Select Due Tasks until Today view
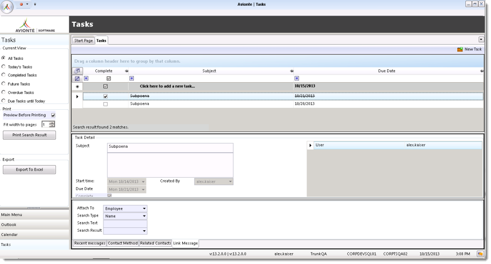Viewport: 491px width, 264px height. [x=3, y=101]
